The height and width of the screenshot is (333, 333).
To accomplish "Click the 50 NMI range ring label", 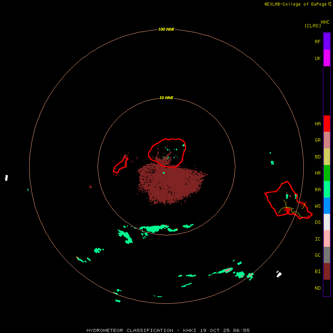I will [x=166, y=98].
